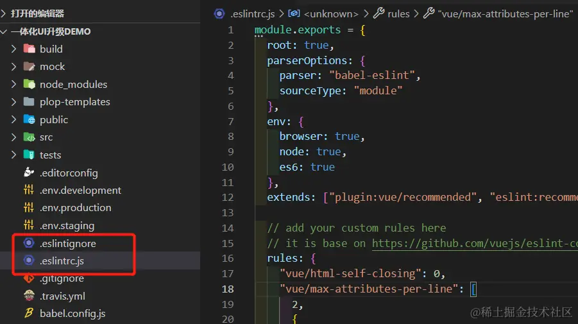Viewport: 578px width, 324px height.
Task: Open .eslintrc.js breadcrumb item
Action: (x=253, y=14)
